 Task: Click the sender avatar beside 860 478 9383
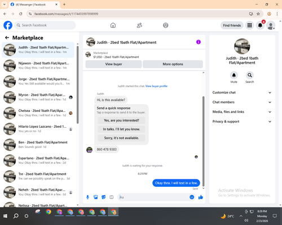point(89,150)
